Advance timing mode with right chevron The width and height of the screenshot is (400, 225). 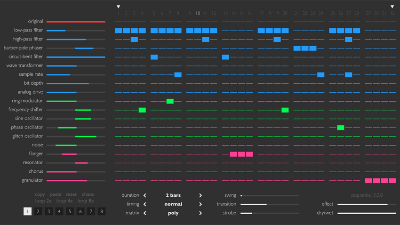(x=200, y=204)
